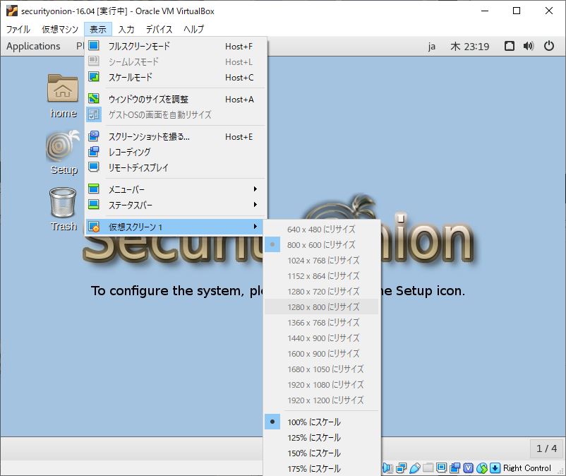Click the guest window square panel icon
Viewport: 566px width, 476px height.
[x=510, y=46]
